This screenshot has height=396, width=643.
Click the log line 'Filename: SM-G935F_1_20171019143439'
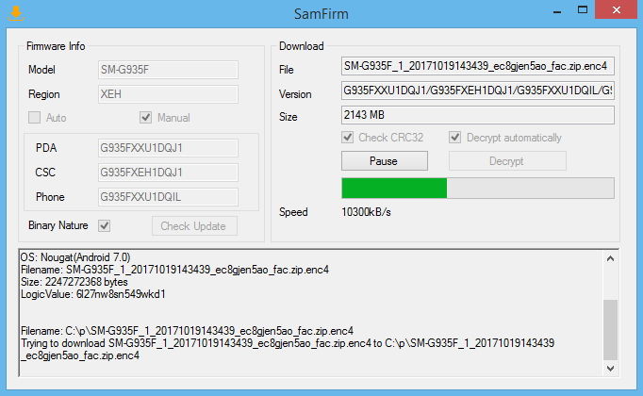pos(174,270)
